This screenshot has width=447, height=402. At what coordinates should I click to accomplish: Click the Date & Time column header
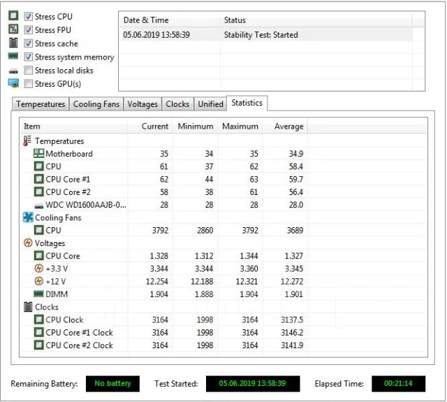tap(170, 20)
